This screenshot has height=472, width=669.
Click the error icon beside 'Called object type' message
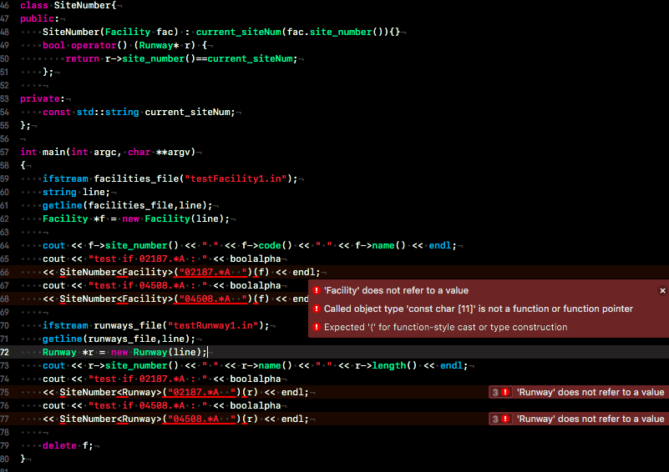pyautogui.click(x=317, y=309)
